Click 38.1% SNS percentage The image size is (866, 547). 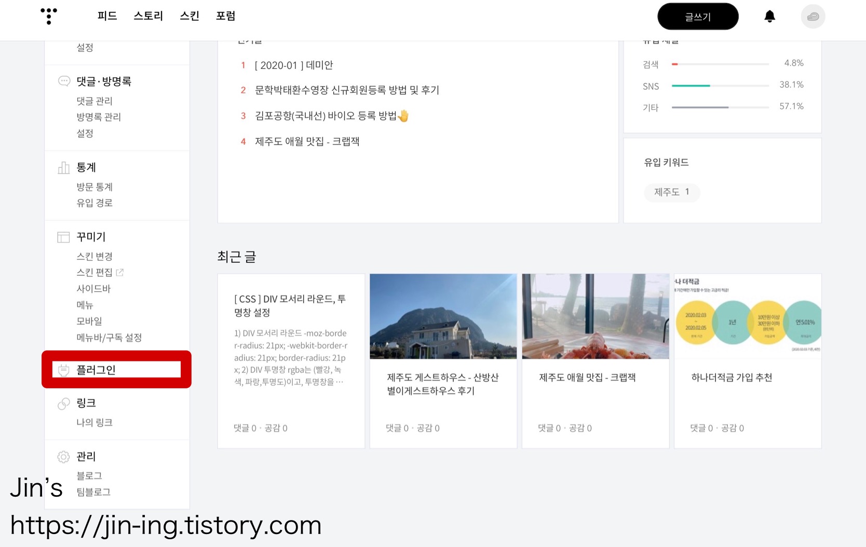[791, 85]
